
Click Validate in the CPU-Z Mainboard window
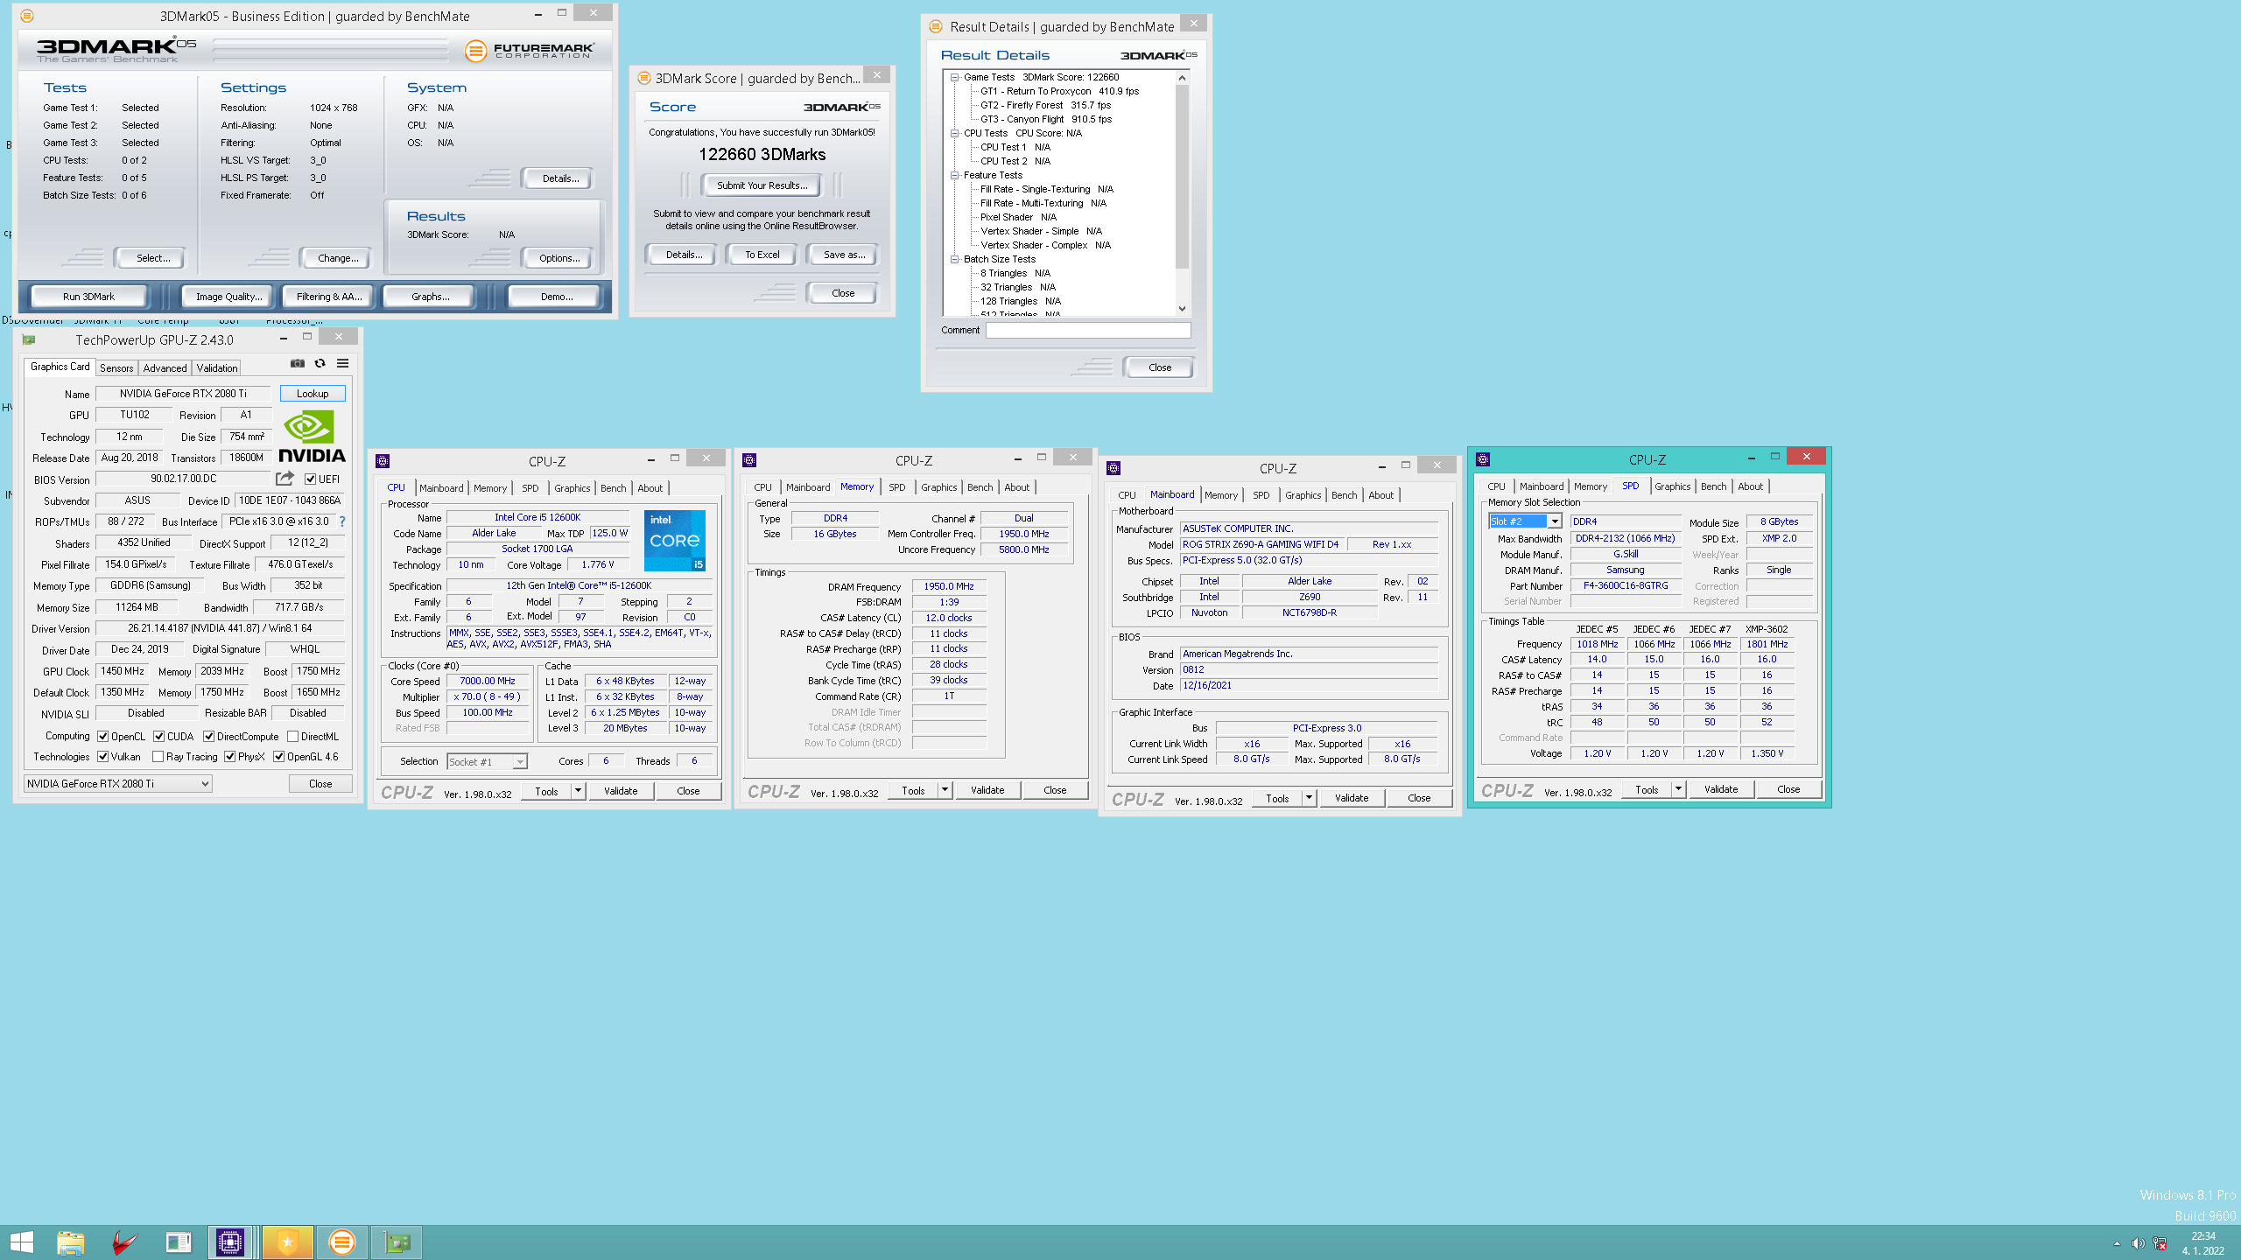[1351, 798]
